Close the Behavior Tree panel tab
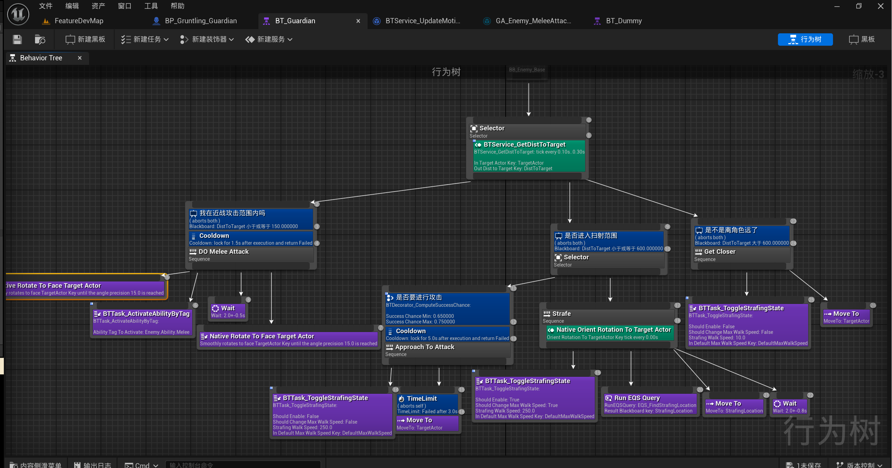Image resolution: width=892 pixels, height=468 pixels. tap(80, 58)
